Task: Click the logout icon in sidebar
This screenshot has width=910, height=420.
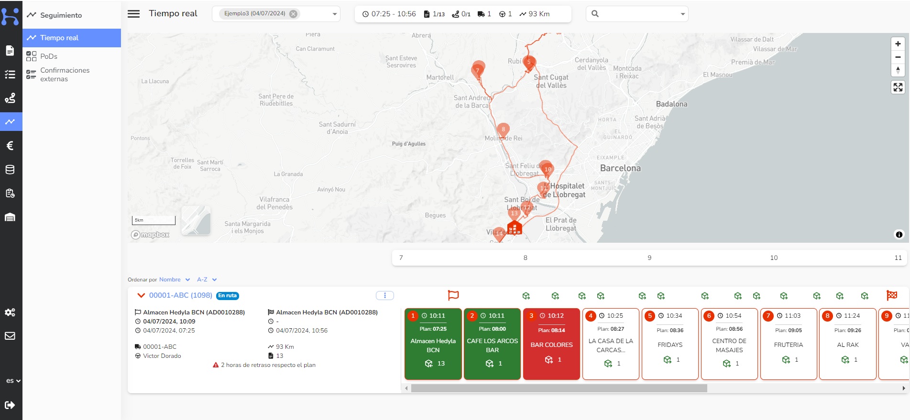Action: [10, 405]
